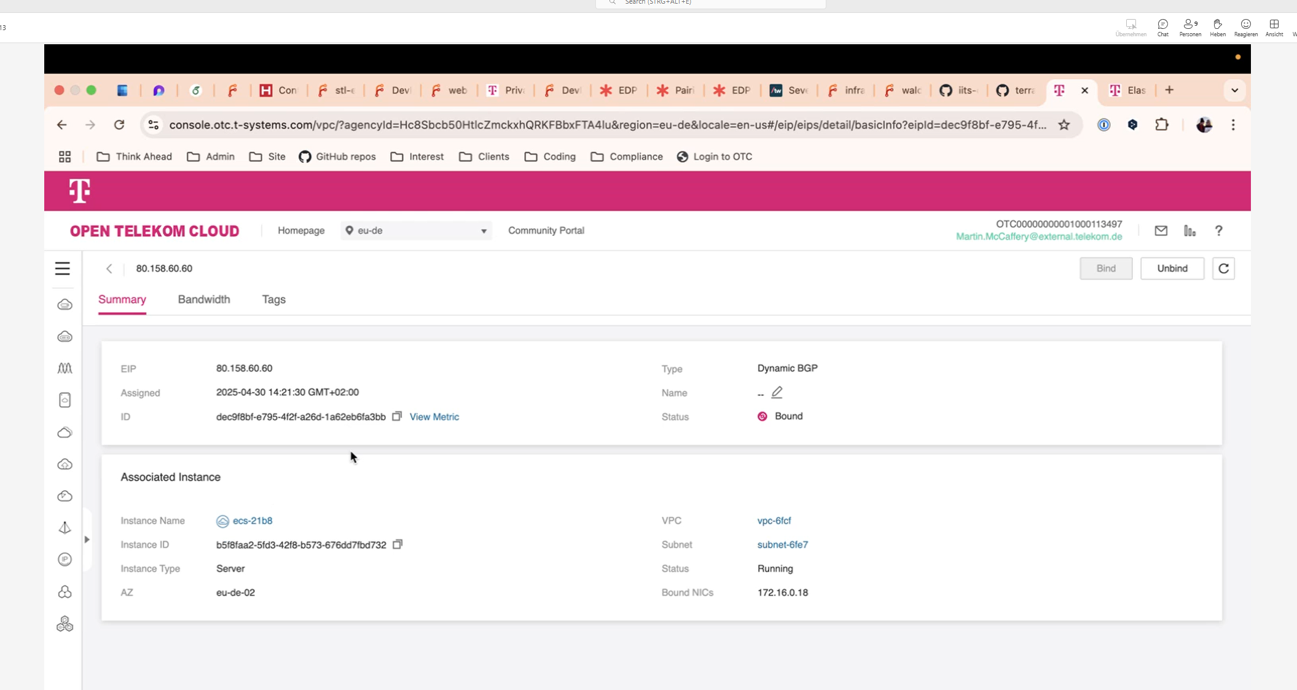Click the OPEN TELEKOM CLOUD title
This screenshot has width=1297, height=690.
pyautogui.click(x=154, y=231)
